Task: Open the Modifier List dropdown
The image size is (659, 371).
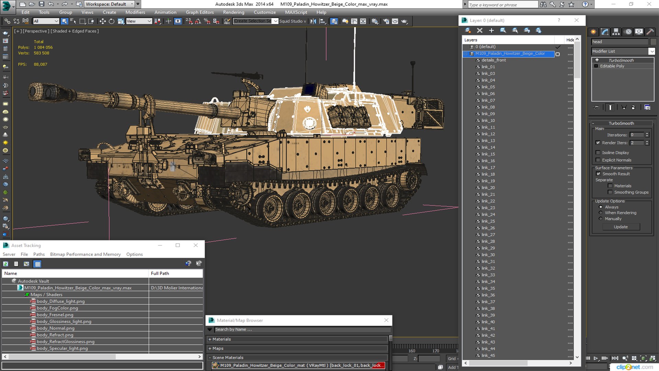Action: click(651, 51)
